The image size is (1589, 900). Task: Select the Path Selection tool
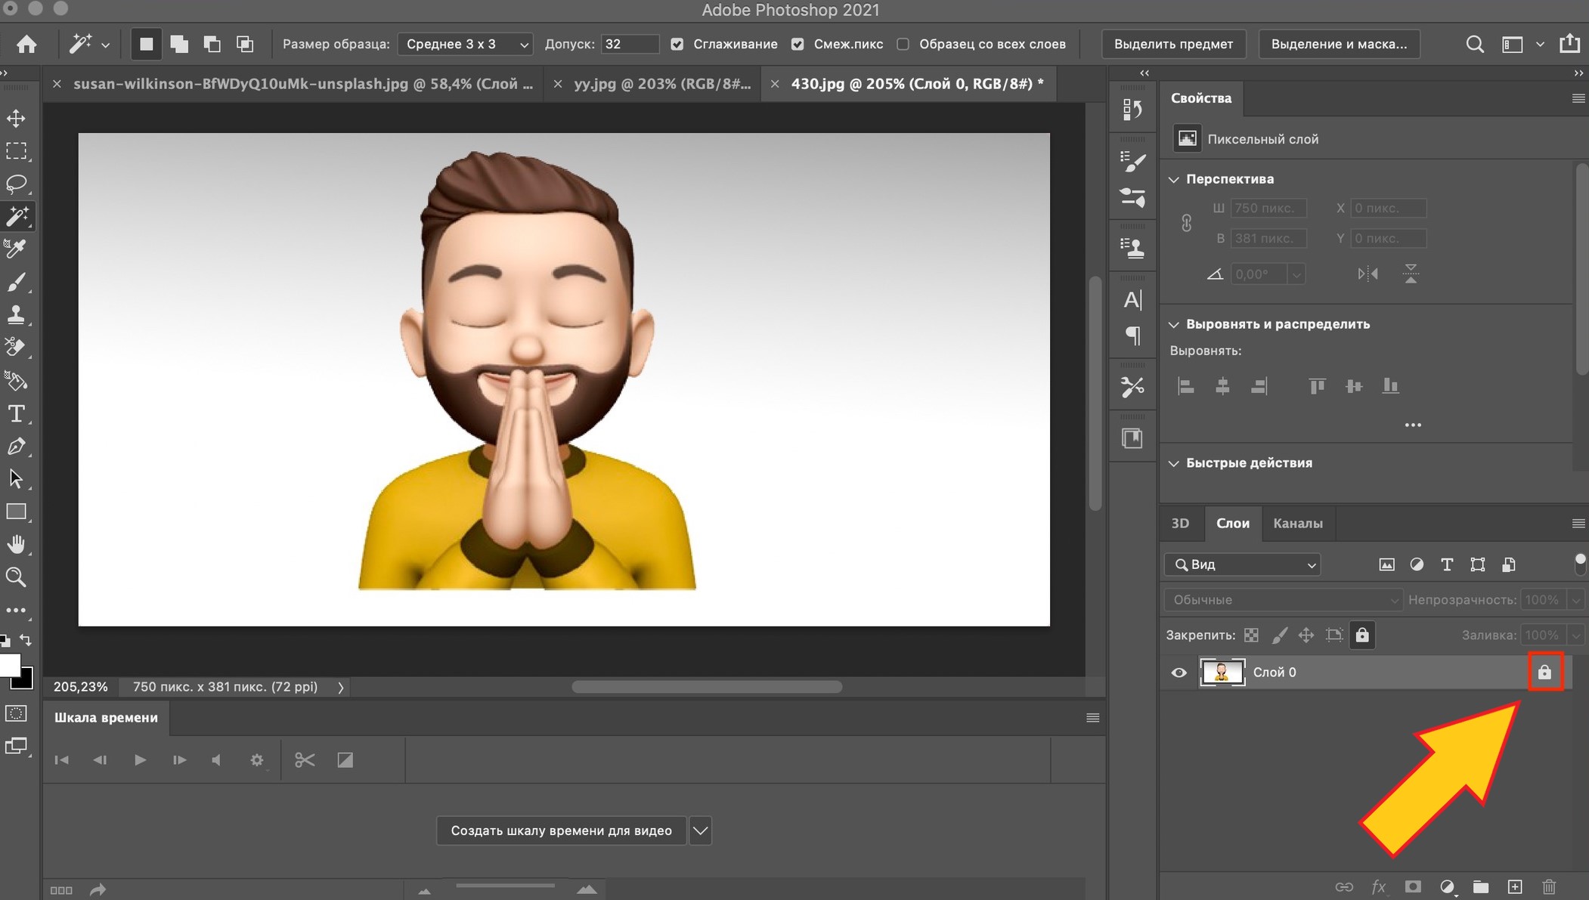[15, 478]
